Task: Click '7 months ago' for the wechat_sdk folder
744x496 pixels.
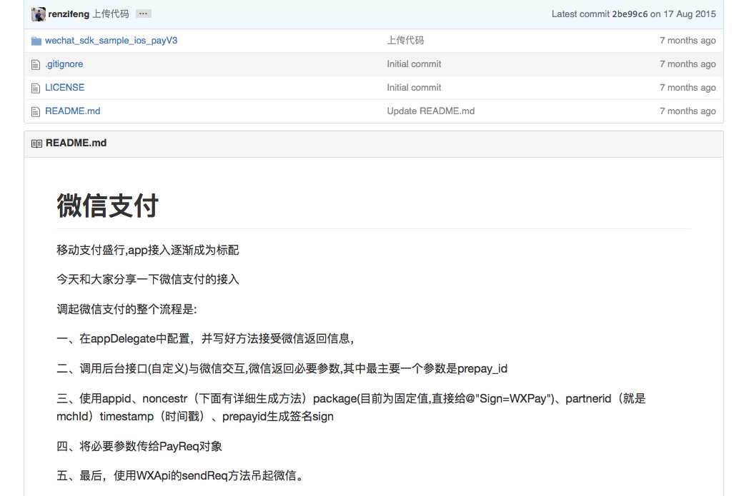Action: (x=688, y=41)
